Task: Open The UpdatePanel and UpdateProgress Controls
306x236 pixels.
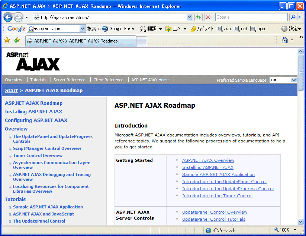Action: point(53,139)
